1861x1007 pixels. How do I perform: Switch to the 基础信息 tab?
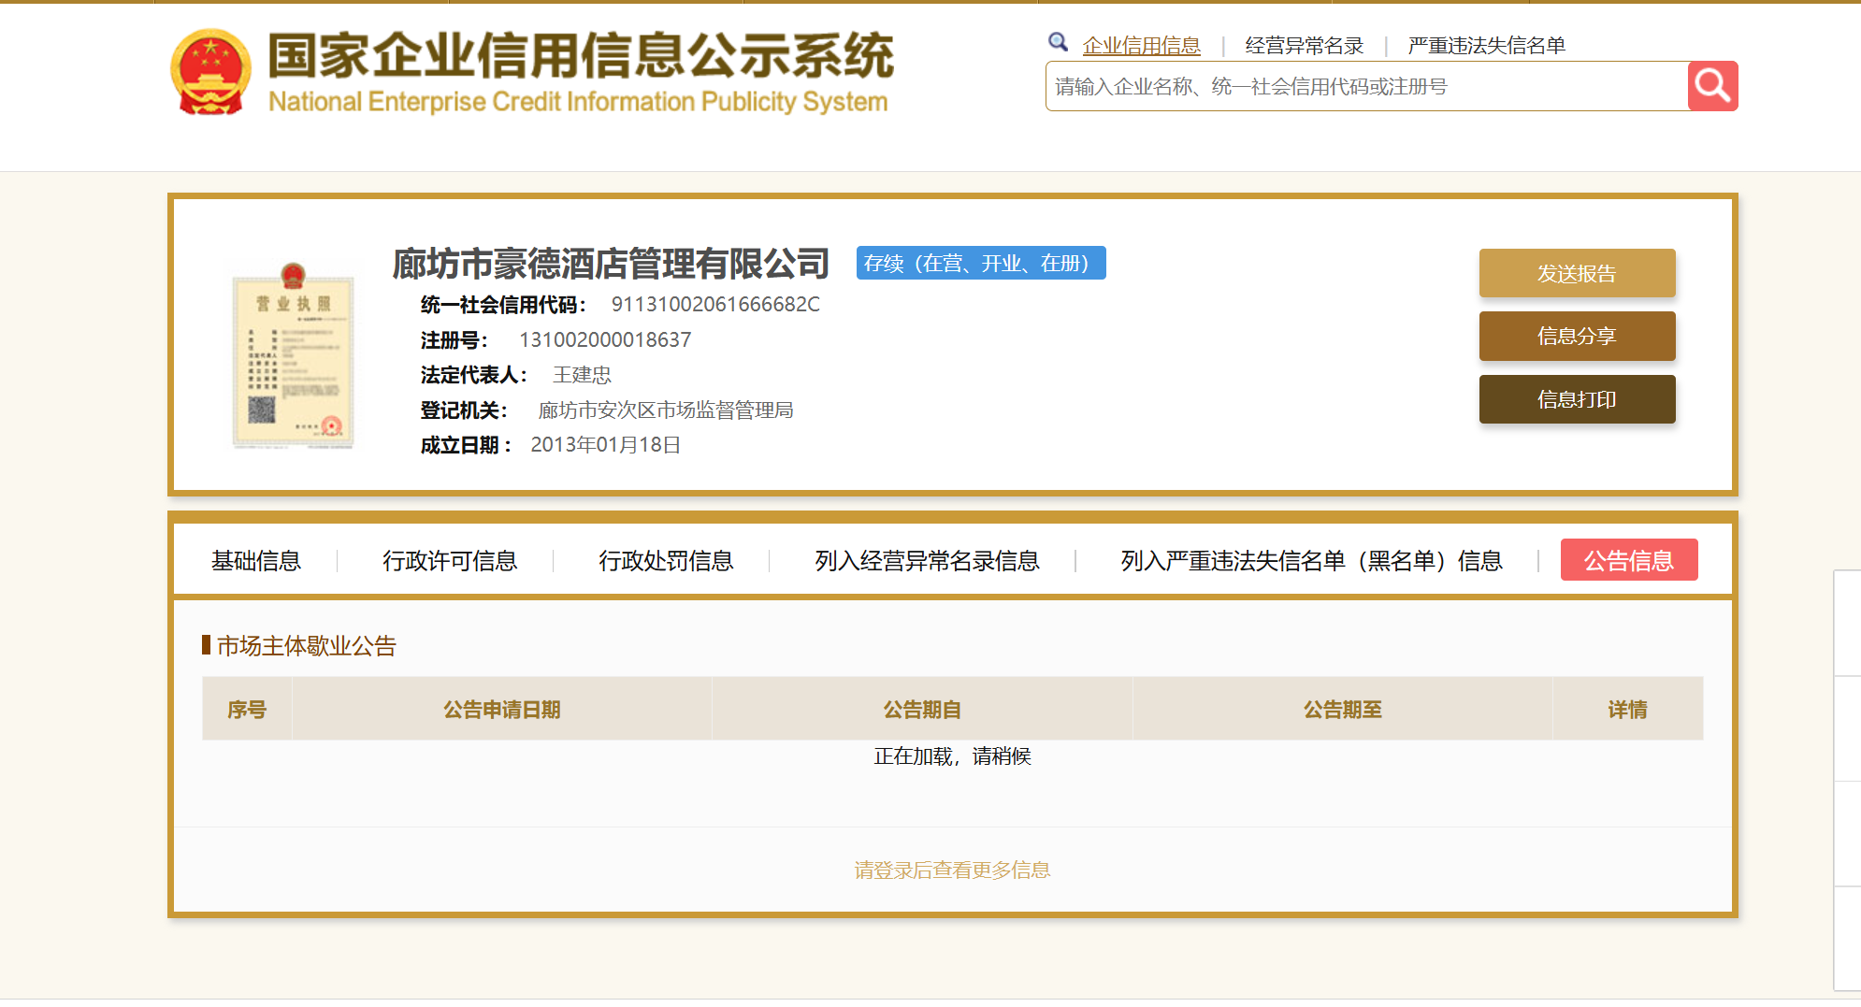tap(255, 560)
